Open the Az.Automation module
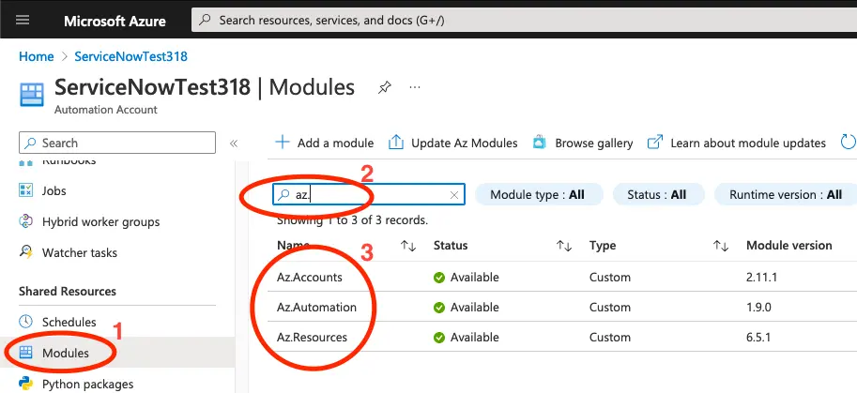The image size is (857, 393). [316, 308]
